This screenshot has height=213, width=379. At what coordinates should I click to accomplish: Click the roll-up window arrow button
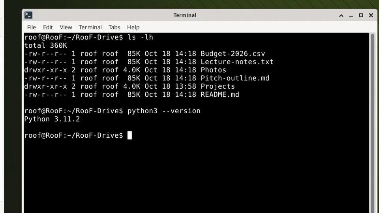point(341,15)
